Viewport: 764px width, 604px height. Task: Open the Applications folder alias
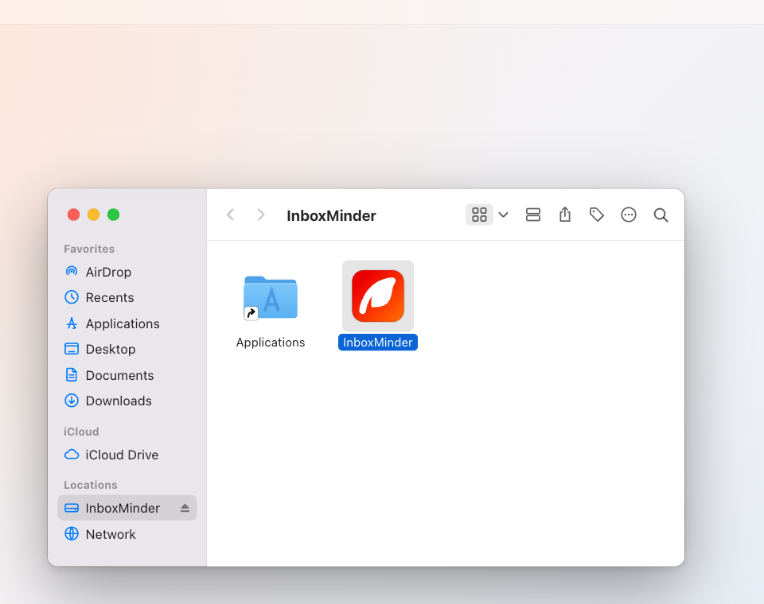(271, 297)
